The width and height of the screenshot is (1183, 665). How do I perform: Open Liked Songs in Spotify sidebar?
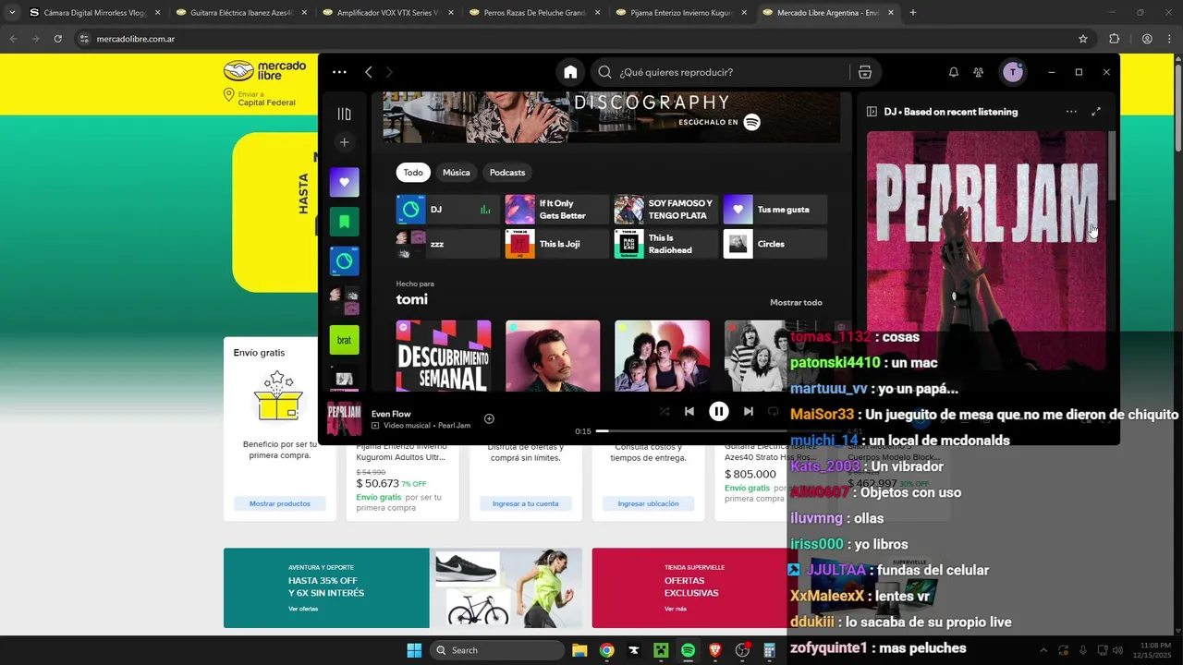point(345,182)
